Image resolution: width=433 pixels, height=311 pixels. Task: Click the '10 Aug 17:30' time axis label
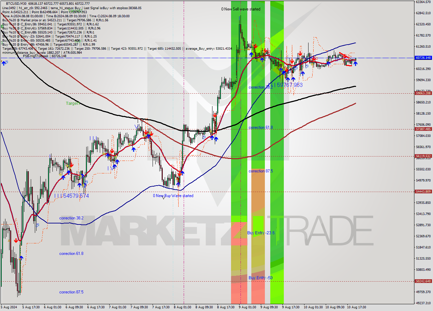tap(356, 307)
